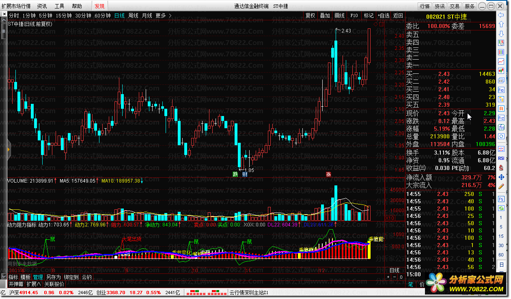Click the green refresh icon in sidebar
Viewport: 511px width, 299px height.
click(x=501, y=209)
